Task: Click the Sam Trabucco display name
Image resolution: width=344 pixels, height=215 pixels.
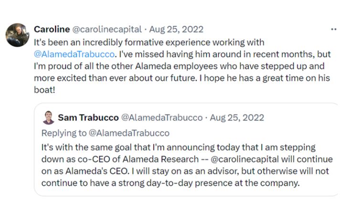Action: [88, 118]
